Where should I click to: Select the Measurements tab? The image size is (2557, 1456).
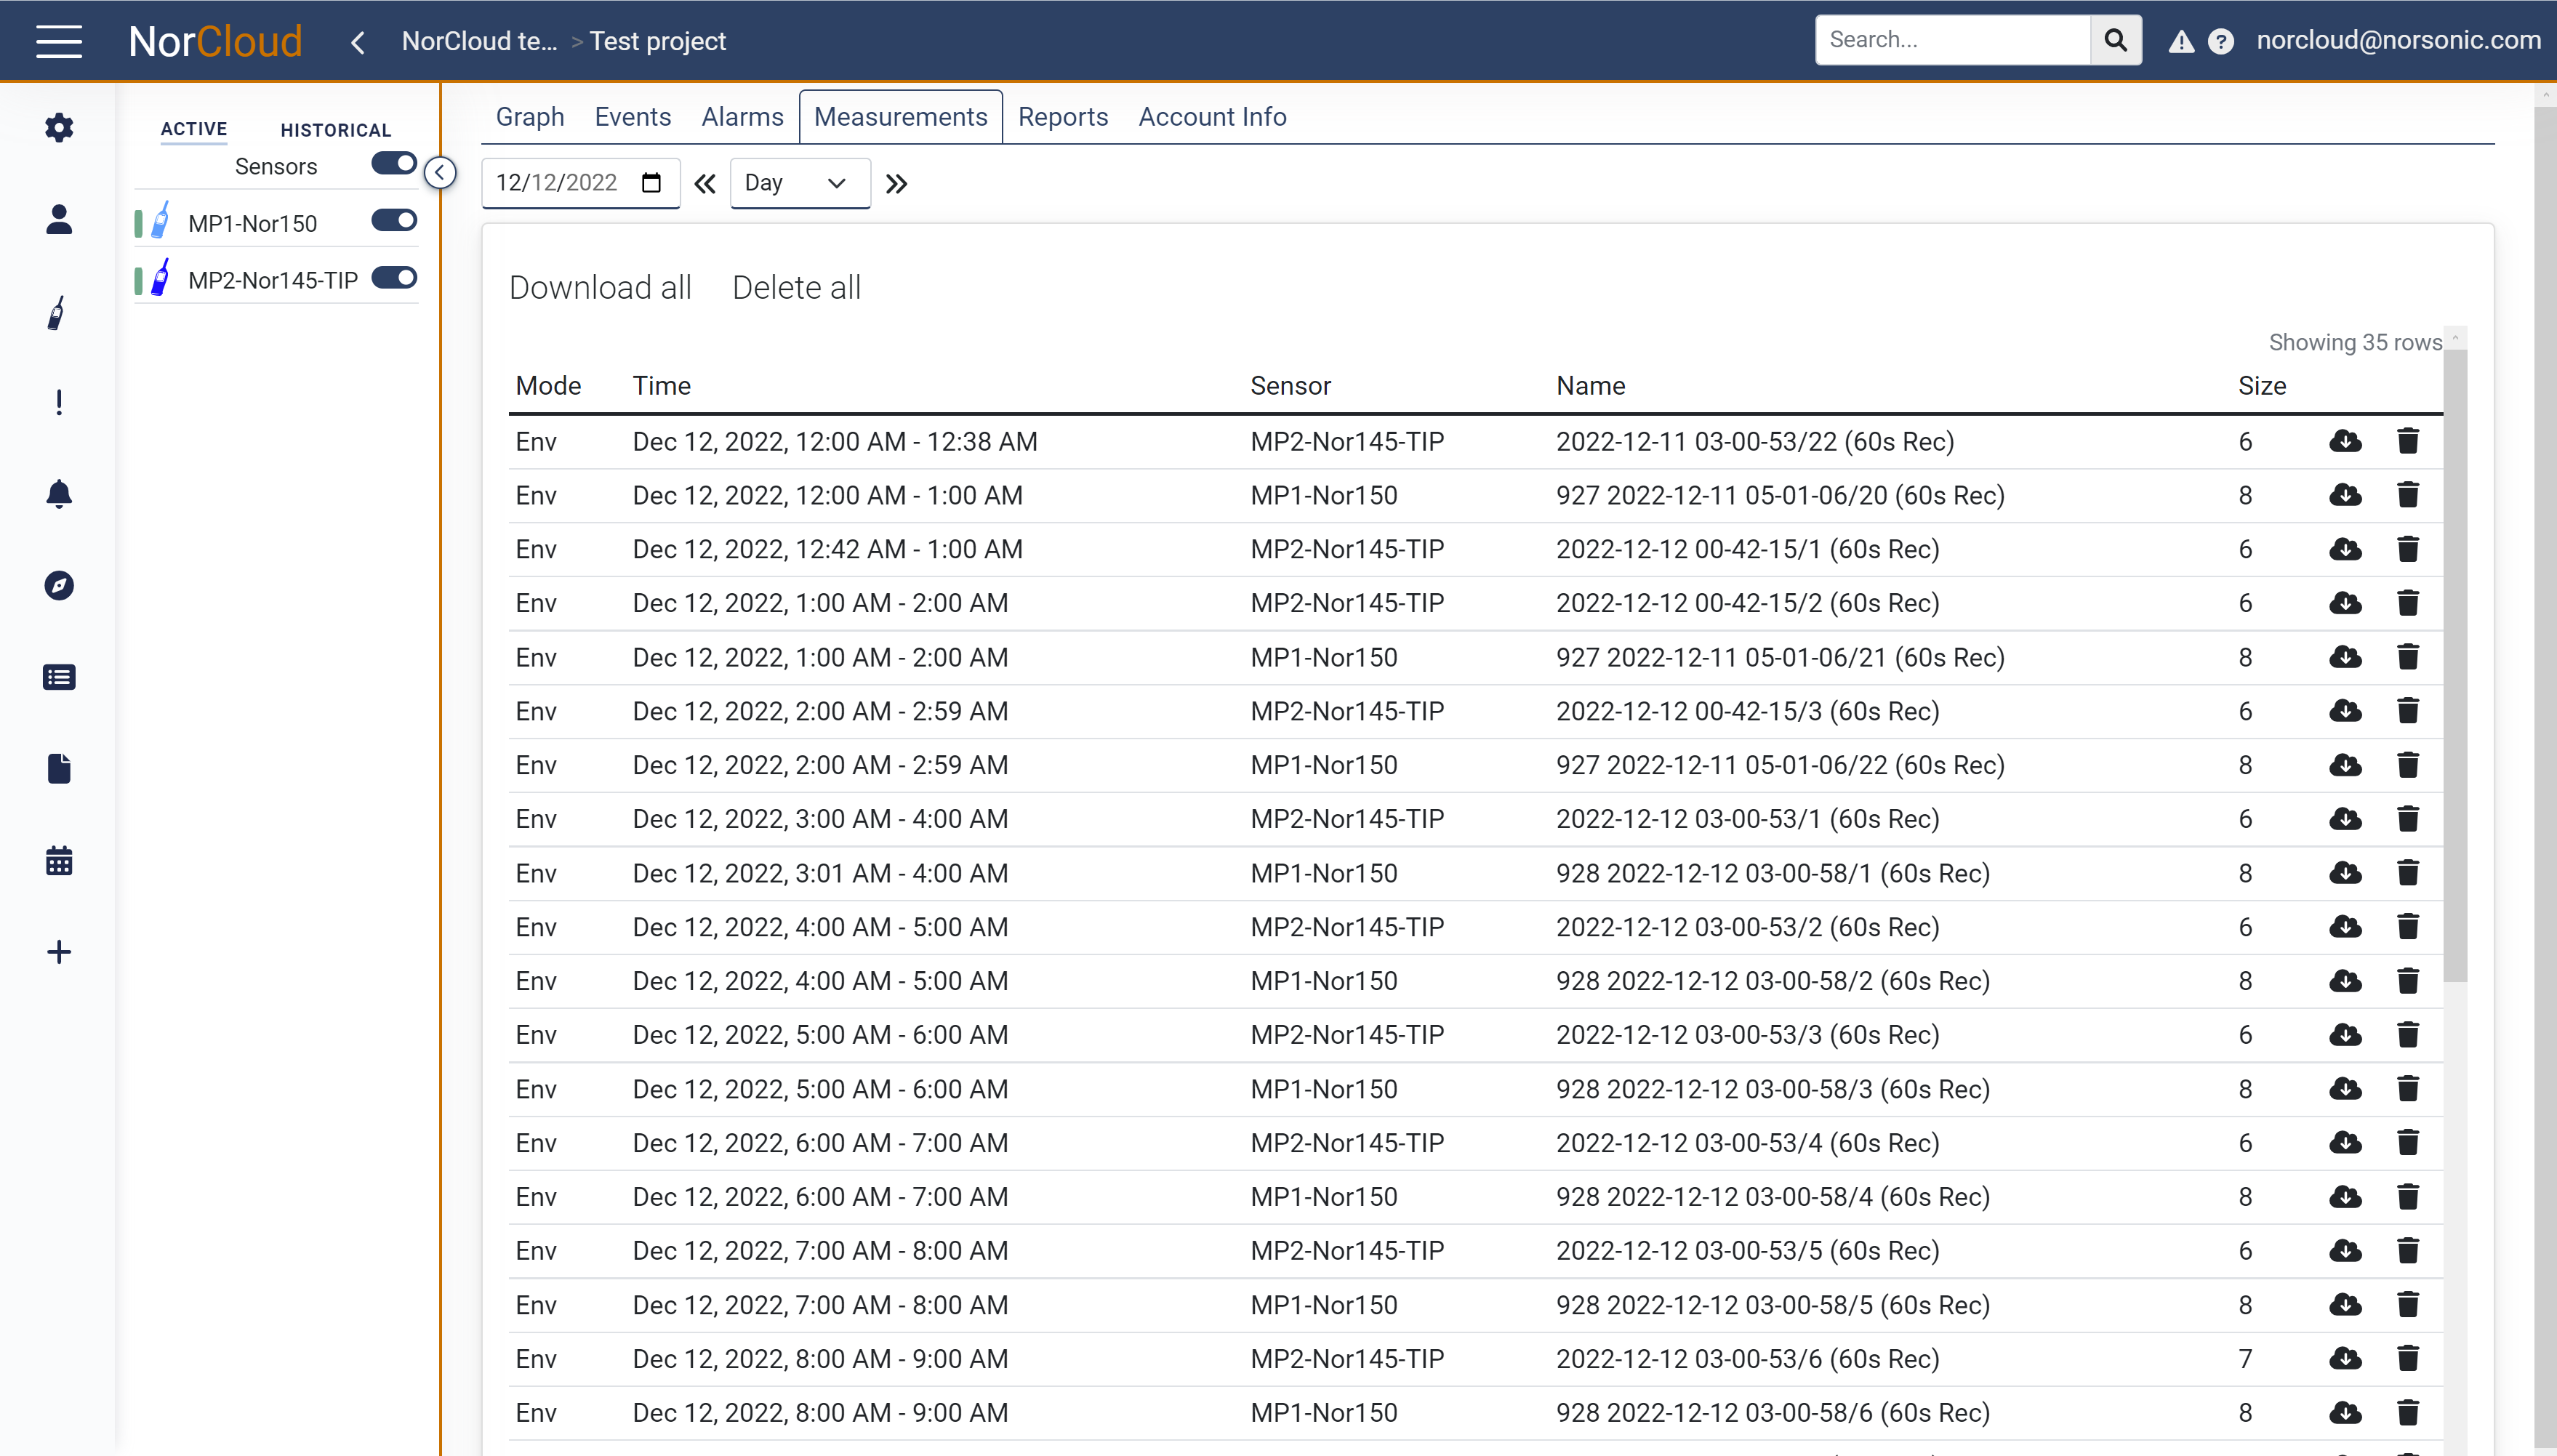900,117
